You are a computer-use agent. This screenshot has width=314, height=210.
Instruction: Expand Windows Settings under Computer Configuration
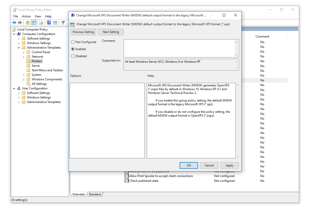19,43
